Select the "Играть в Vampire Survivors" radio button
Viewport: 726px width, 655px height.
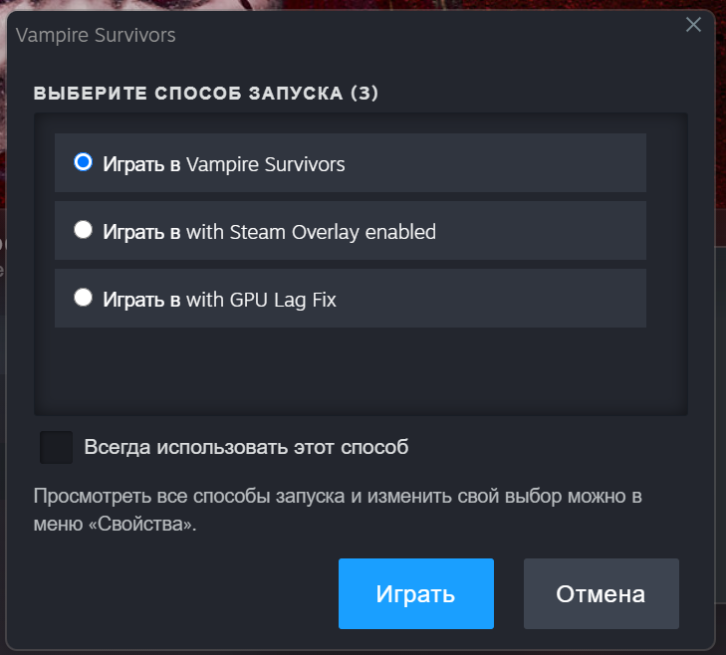(x=84, y=162)
